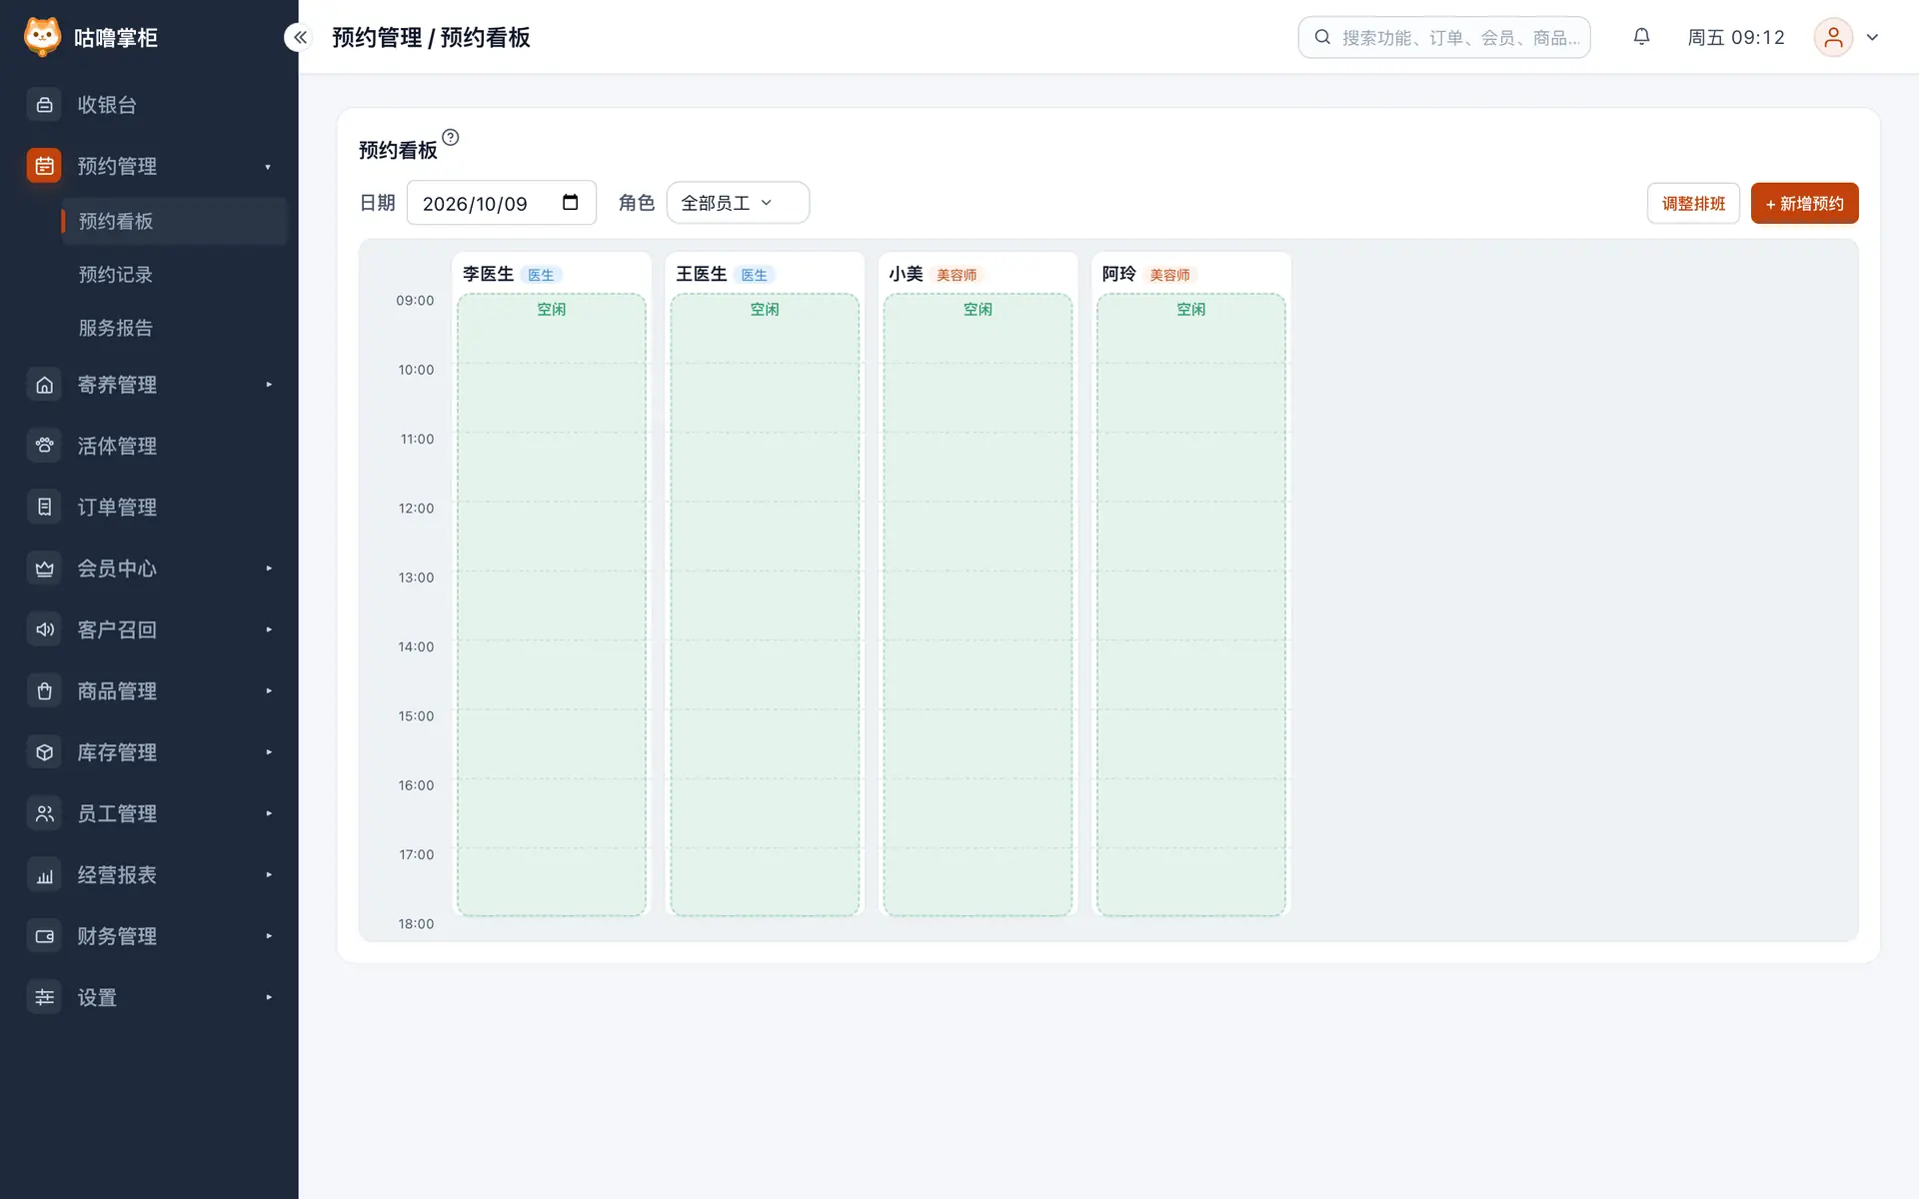Click the 员工管理 people icon
The width and height of the screenshot is (1919, 1199).
click(44, 813)
